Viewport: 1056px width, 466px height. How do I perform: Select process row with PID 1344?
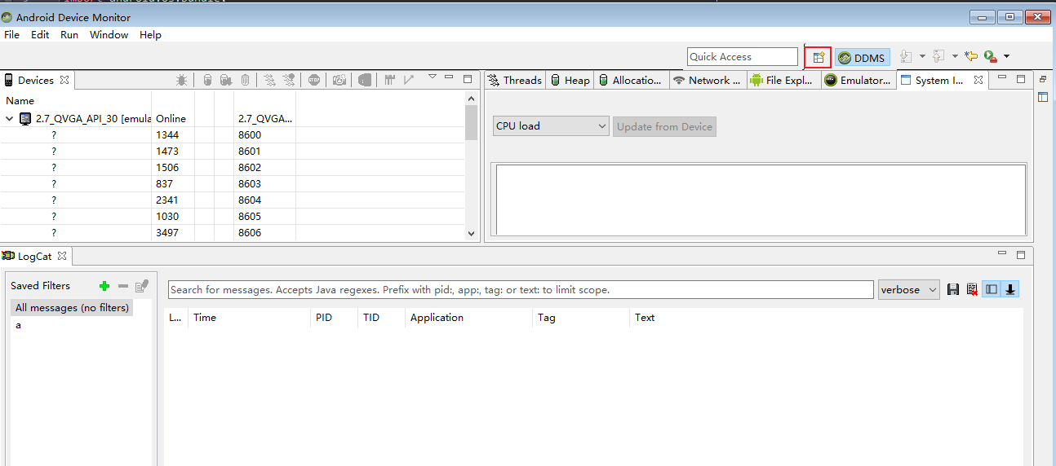[x=233, y=134]
